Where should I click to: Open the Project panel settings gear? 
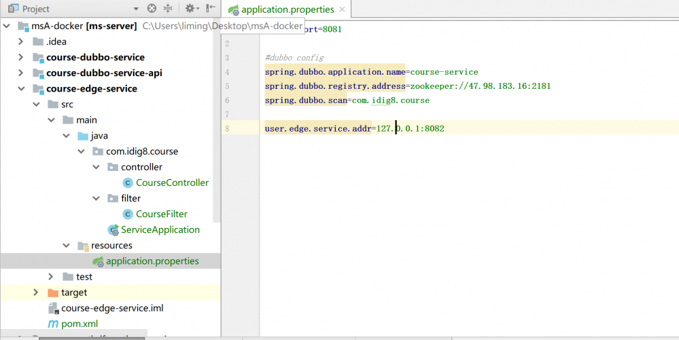coord(190,9)
